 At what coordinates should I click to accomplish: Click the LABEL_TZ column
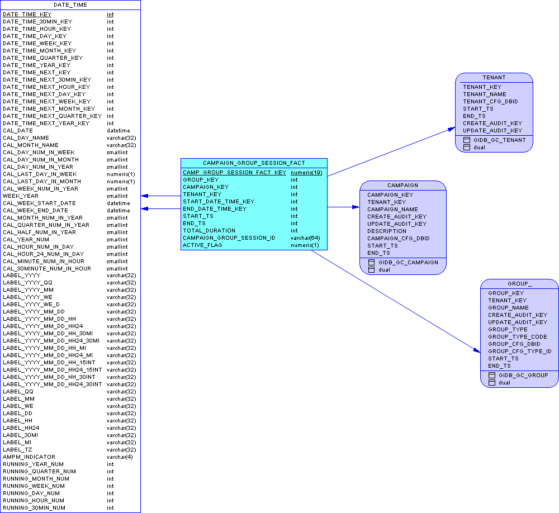[x=17, y=450]
